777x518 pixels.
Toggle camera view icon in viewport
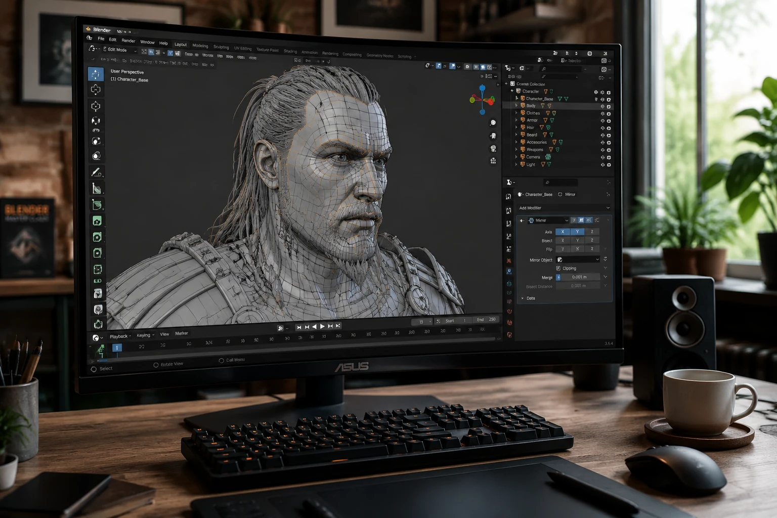pyautogui.click(x=493, y=148)
